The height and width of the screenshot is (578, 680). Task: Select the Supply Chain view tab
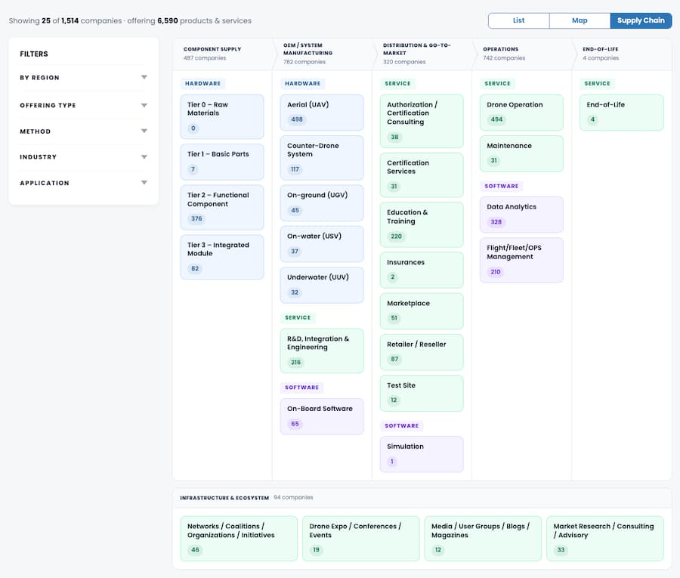pos(641,20)
